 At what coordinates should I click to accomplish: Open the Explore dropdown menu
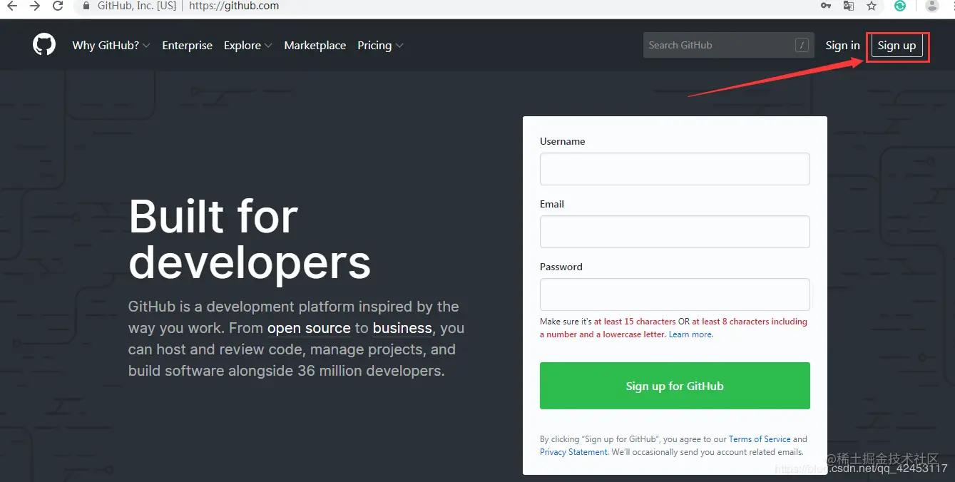coord(247,45)
